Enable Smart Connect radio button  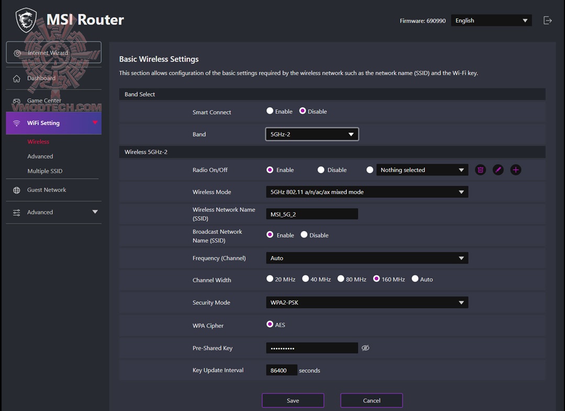click(x=269, y=111)
